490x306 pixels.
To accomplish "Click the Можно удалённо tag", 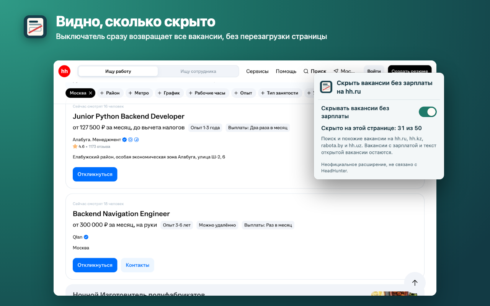I will 217,225.
